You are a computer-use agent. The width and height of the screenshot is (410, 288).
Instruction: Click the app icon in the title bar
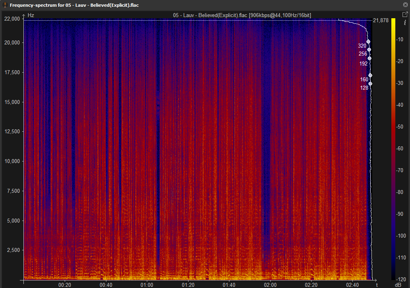coord(5,5)
